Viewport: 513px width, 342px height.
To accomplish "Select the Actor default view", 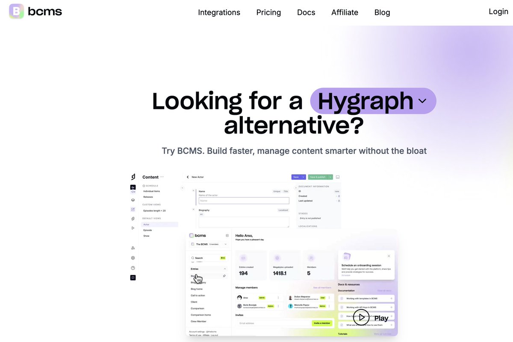I will (x=159, y=224).
